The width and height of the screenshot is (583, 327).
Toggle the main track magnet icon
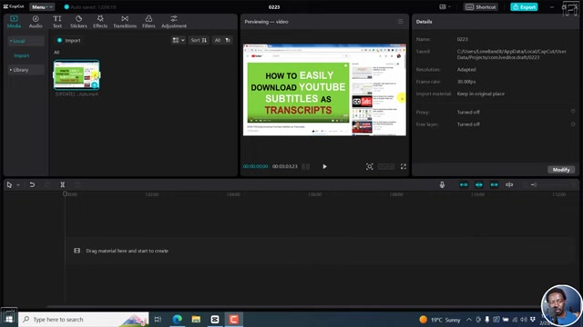(x=464, y=184)
